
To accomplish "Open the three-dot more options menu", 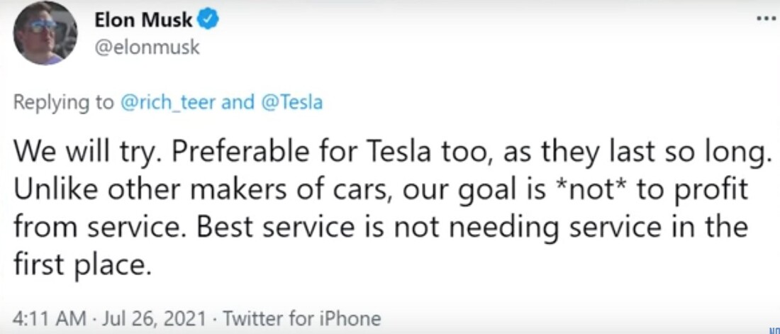I will click(x=767, y=16).
